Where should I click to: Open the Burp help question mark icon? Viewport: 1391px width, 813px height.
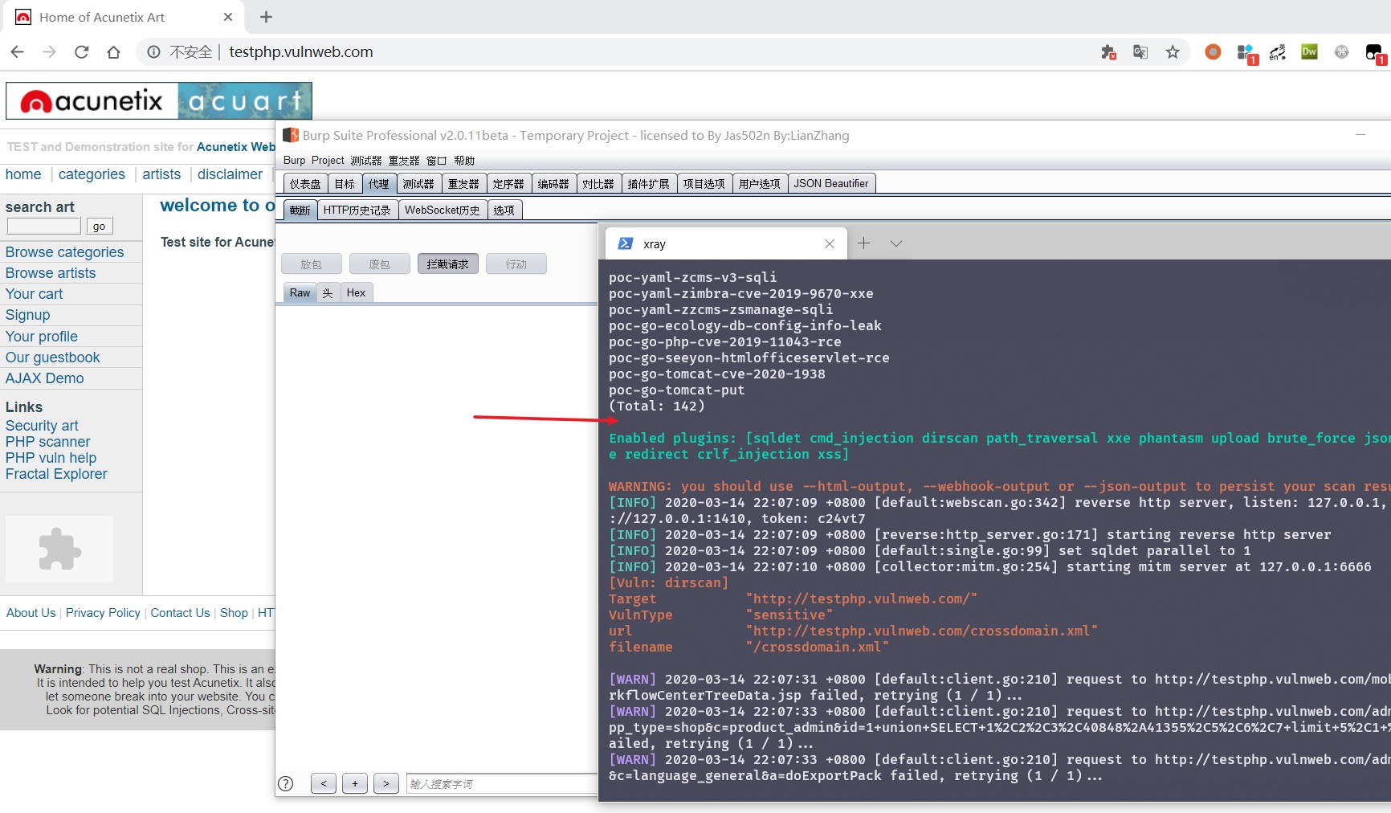point(285,784)
